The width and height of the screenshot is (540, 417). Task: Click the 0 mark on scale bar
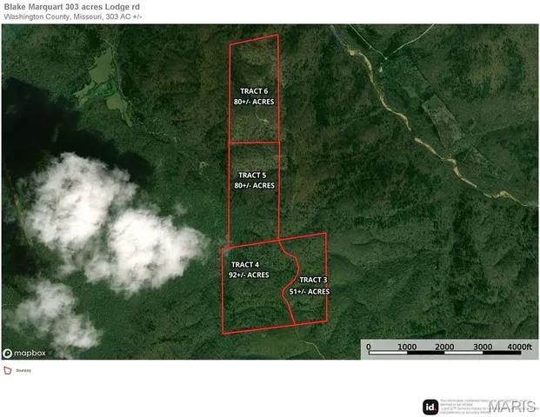pyautogui.click(x=368, y=347)
